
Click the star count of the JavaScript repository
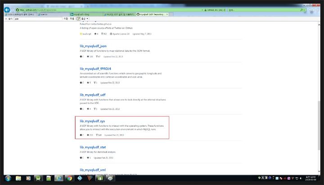point(96,34)
